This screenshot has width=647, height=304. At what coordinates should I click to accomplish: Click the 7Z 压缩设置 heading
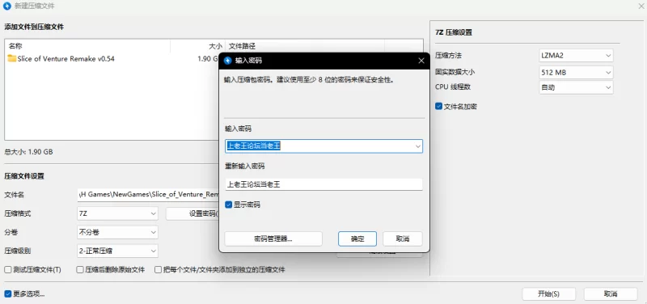pos(454,32)
